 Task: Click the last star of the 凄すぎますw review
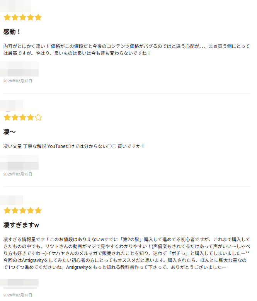coord(38,211)
